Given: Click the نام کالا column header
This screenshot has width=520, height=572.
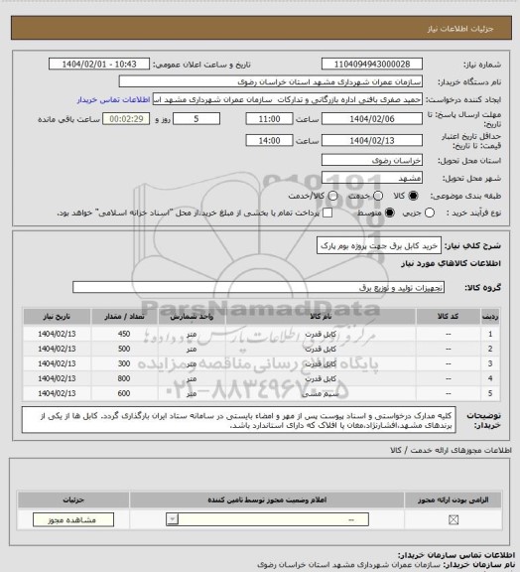Looking at the screenshot, I should pos(321,317).
